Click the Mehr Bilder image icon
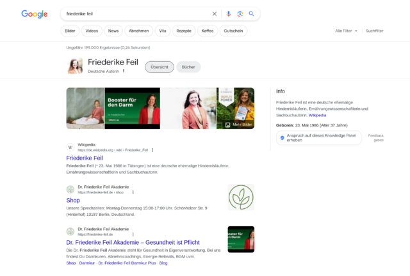Image resolution: width=410 pixels, height=276 pixels. coord(227,125)
